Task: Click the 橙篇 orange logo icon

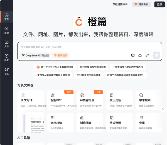Action: click(x=79, y=21)
